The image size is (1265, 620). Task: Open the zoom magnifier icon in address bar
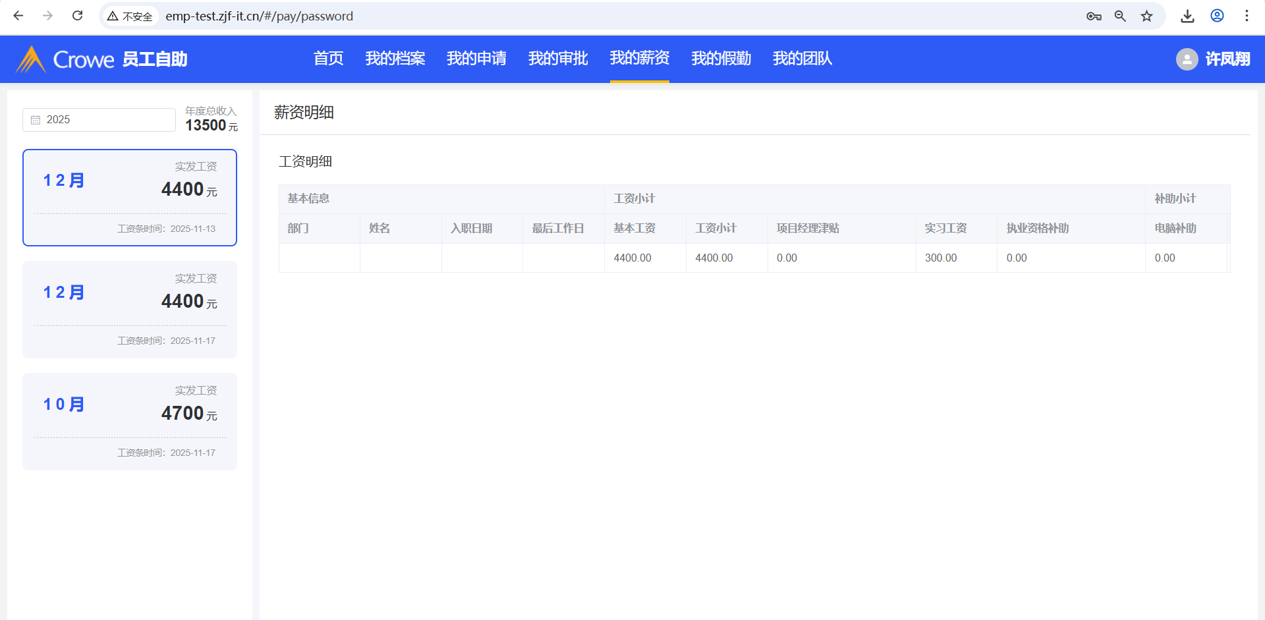tap(1120, 16)
